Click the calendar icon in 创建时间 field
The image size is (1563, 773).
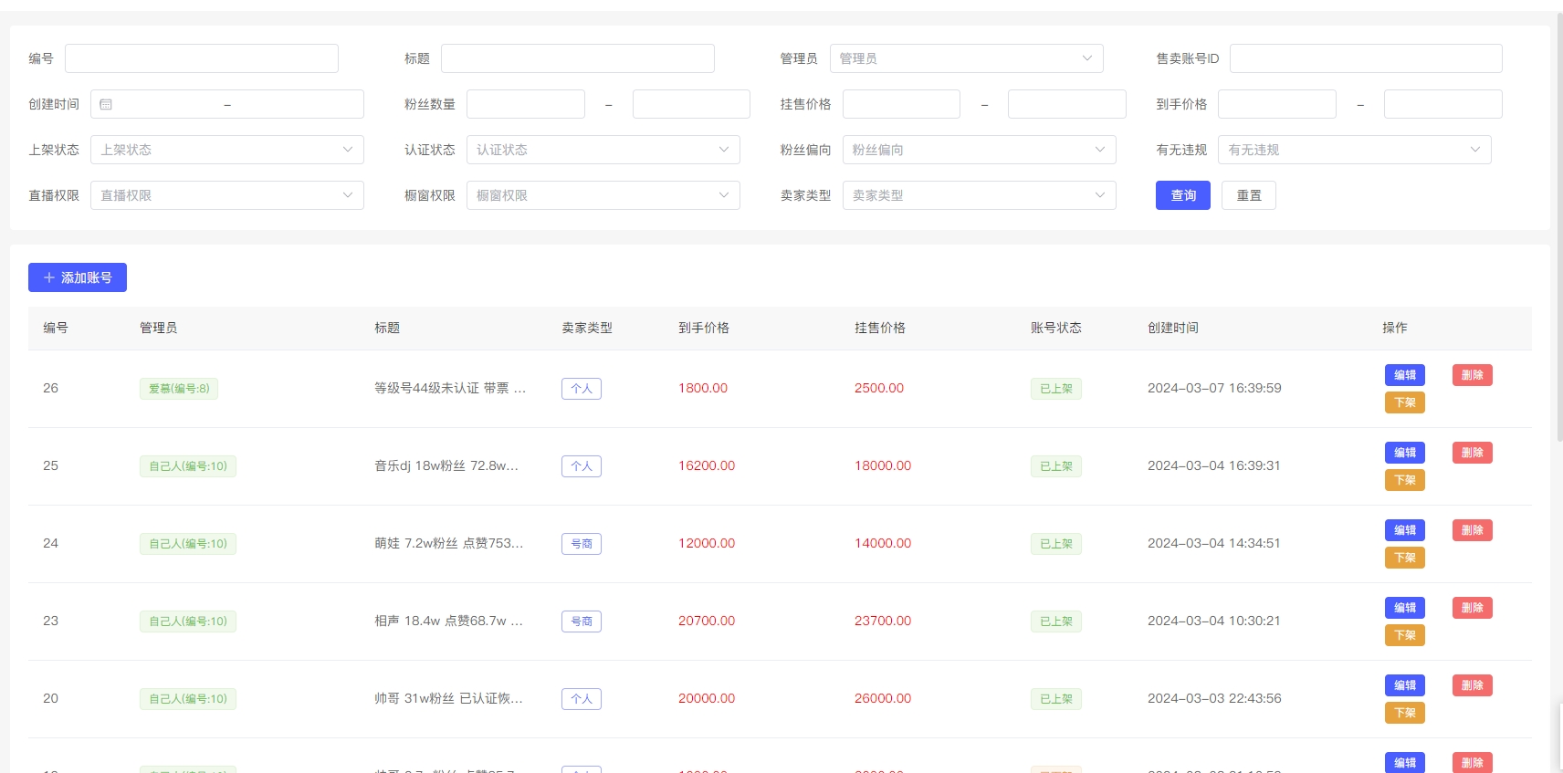(x=106, y=104)
